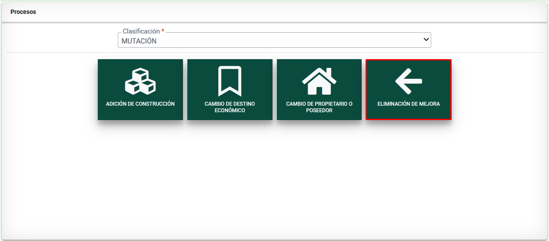Screen dimensions: 549x241
Task: Click the ELIMINACIÓN DE MEJORA label text
Action: pos(409,104)
